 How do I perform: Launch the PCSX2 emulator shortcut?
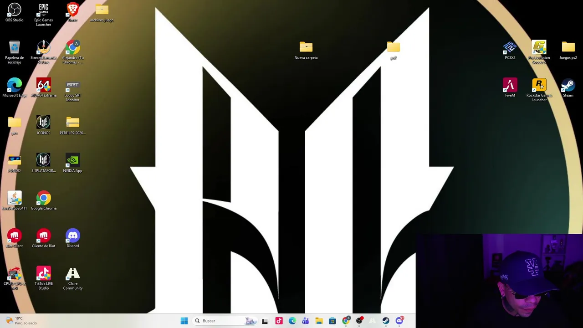(510, 51)
